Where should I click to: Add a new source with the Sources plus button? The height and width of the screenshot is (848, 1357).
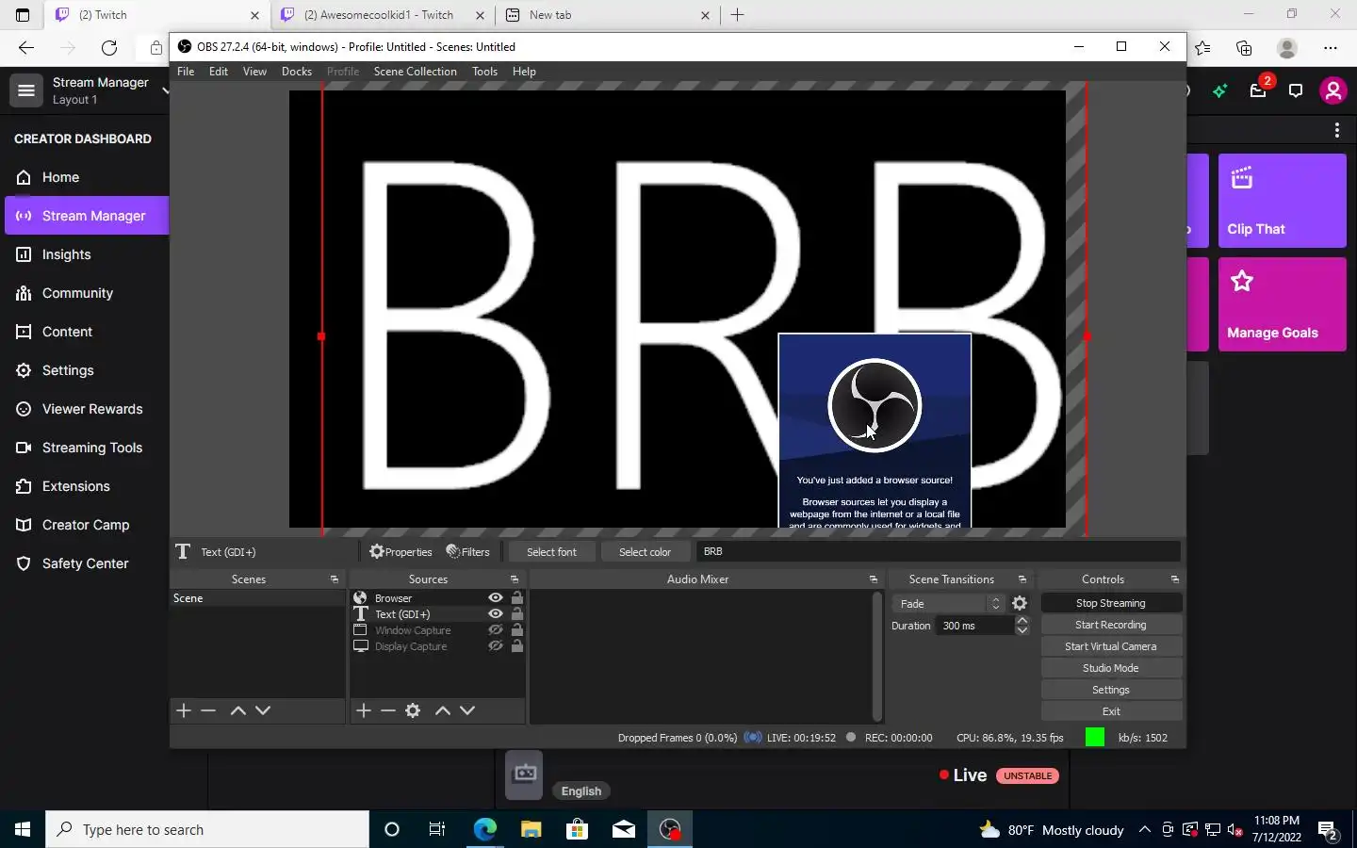[364, 710]
